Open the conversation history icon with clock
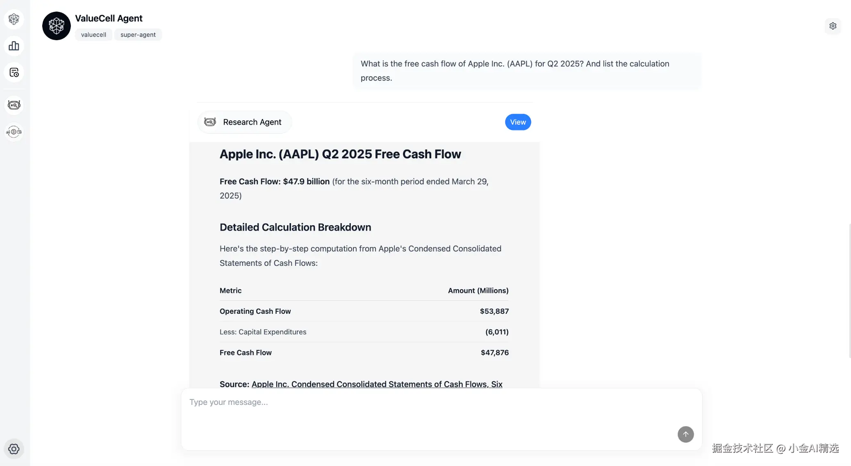Screen dimensions: 851x466 coord(14,73)
